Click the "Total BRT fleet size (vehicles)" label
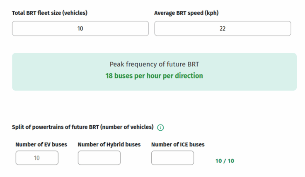 tap(50, 13)
